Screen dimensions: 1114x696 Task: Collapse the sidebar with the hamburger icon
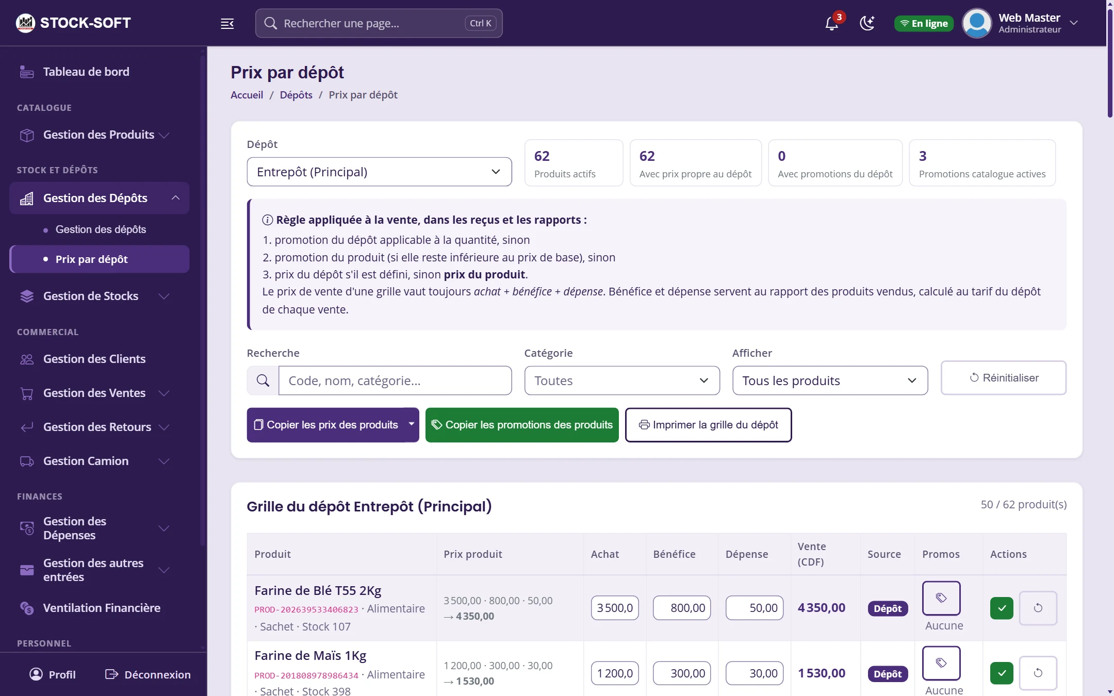227,23
